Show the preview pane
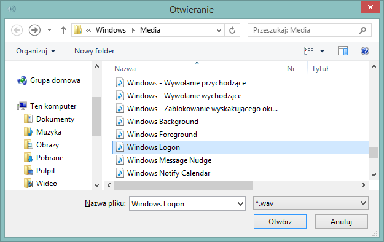Screen dimensions: 384x242 [343, 51]
